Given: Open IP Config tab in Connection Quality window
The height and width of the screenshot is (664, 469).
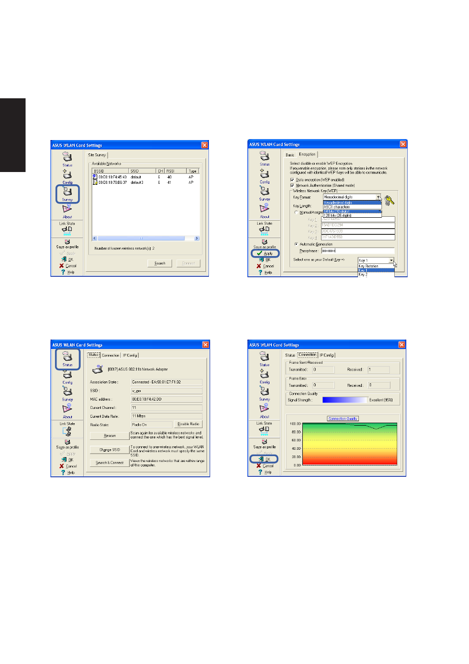Looking at the screenshot, I should pyautogui.click(x=327, y=355).
